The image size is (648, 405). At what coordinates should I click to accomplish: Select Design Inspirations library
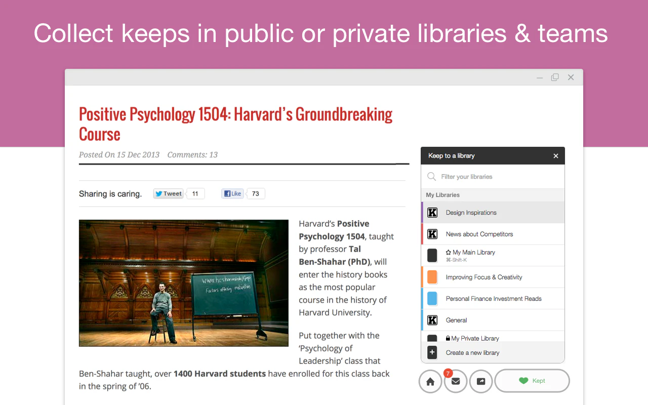pyautogui.click(x=493, y=213)
